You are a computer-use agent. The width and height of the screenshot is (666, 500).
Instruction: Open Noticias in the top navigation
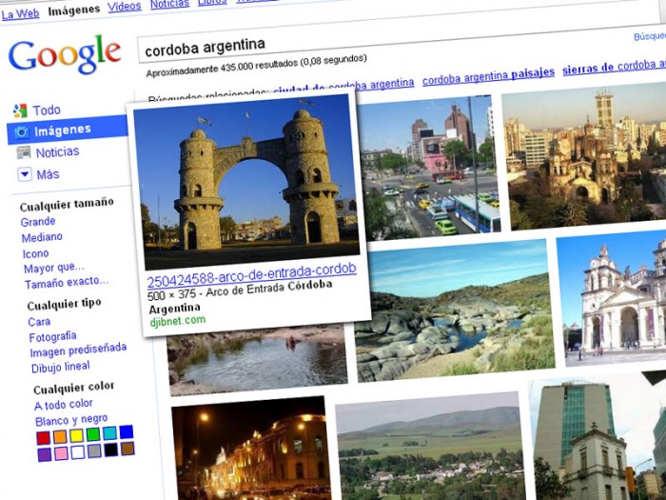click(x=169, y=4)
